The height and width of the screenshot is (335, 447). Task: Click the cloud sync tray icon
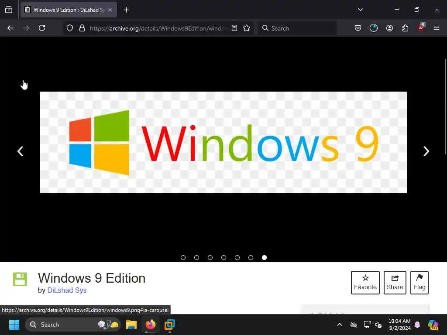[x=354, y=325]
